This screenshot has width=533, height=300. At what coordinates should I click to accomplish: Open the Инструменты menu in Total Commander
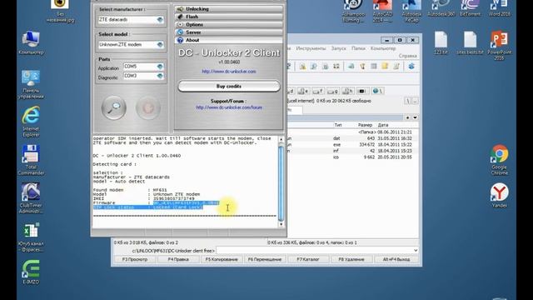pyautogui.click(x=311, y=48)
